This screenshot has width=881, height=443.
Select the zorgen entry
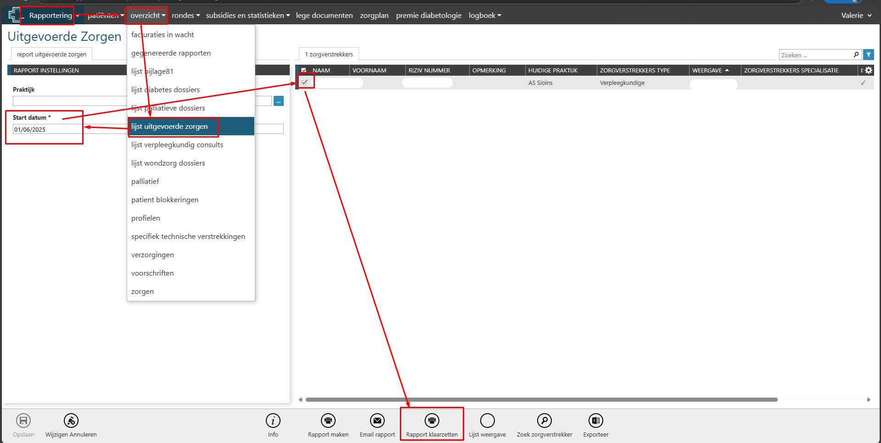(191, 292)
